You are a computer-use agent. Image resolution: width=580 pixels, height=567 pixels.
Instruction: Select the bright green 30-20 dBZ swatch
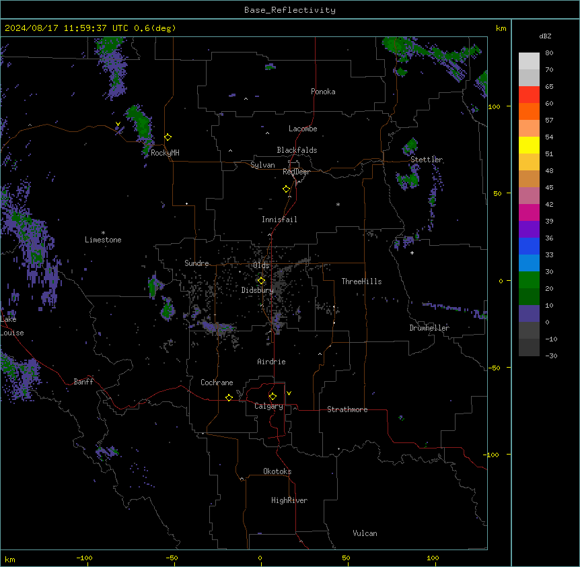(529, 280)
